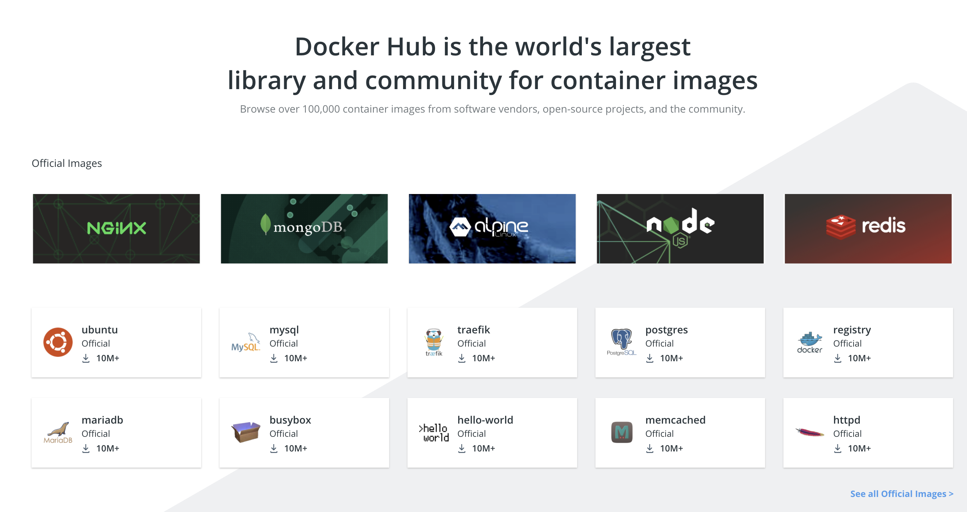This screenshot has height=512, width=967.
Task: Open the mariadb image title
Action: click(x=102, y=420)
